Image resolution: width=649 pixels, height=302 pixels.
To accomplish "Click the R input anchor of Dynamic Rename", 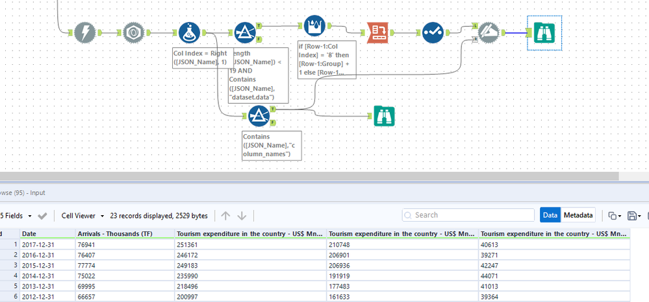I will (476, 40).
